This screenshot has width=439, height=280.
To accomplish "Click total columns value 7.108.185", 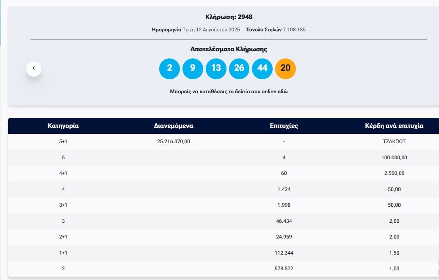I will tap(294, 30).
